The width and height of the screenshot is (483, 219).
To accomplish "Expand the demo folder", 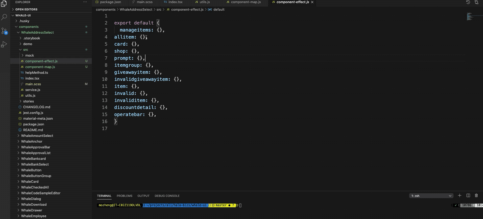I will click(51, 44).
